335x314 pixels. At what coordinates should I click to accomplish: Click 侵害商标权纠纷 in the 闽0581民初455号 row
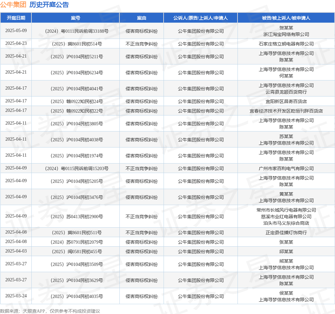tap(141, 252)
